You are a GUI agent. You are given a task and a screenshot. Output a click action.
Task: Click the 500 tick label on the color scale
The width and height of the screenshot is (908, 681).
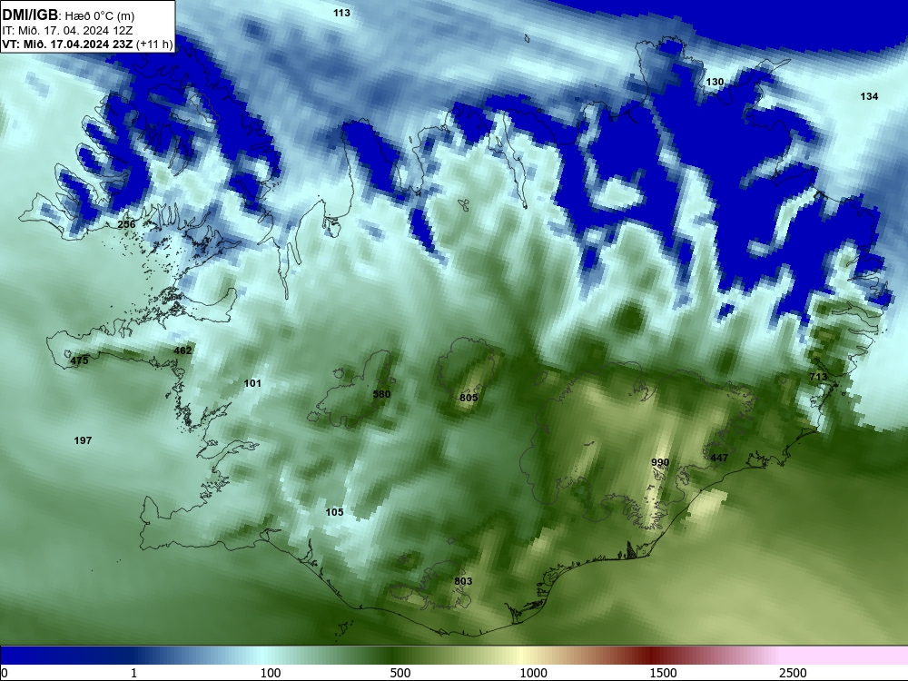pyautogui.click(x=400, y=673)
